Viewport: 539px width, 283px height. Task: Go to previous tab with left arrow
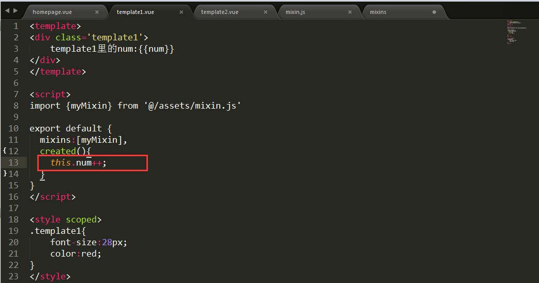(x=7, y=11)
